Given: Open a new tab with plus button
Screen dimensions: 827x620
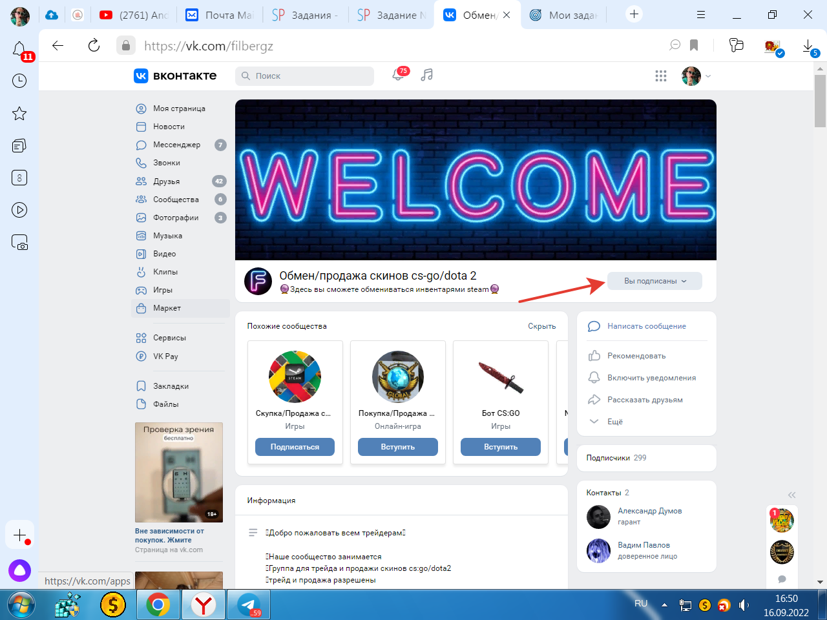Looking at the screenshot, I should click(634, 14).
